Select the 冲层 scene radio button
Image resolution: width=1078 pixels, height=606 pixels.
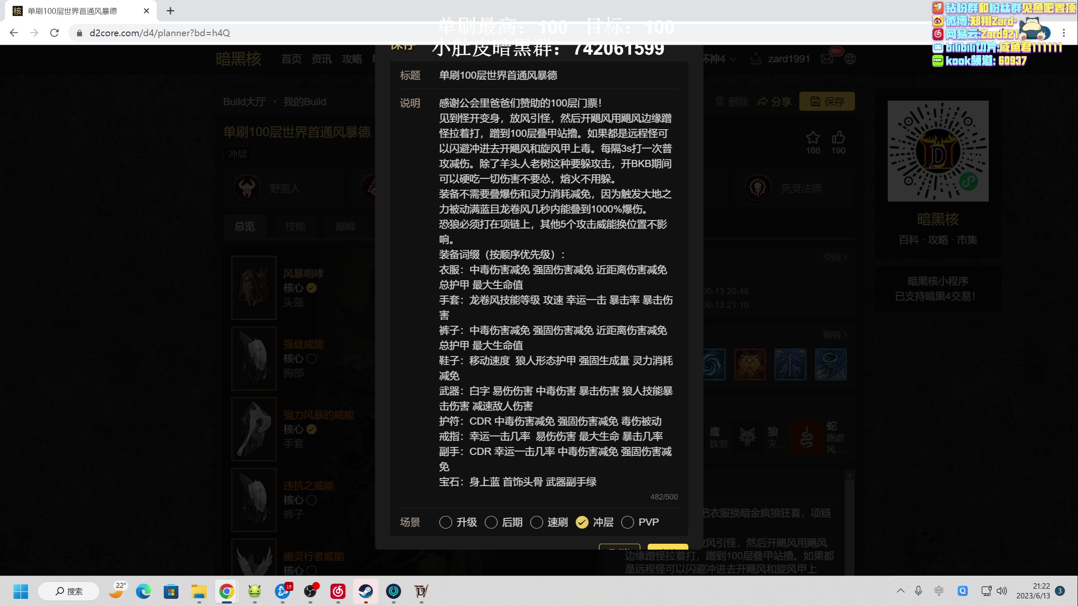[582, 522]
